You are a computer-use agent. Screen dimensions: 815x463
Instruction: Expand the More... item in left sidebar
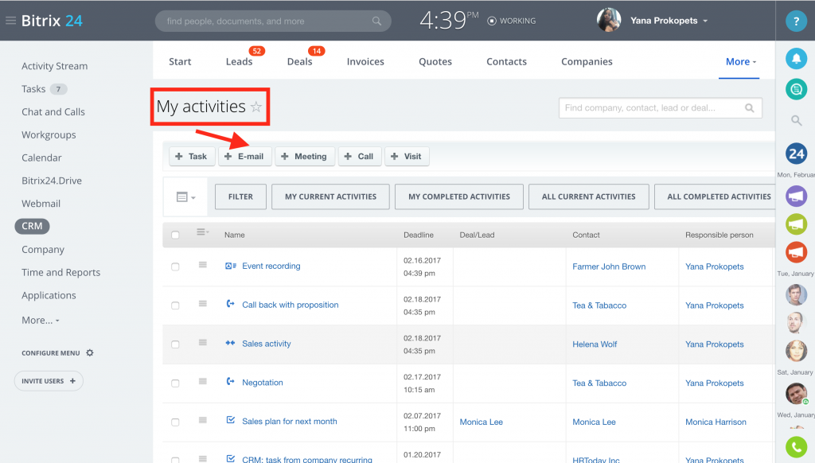40,321
